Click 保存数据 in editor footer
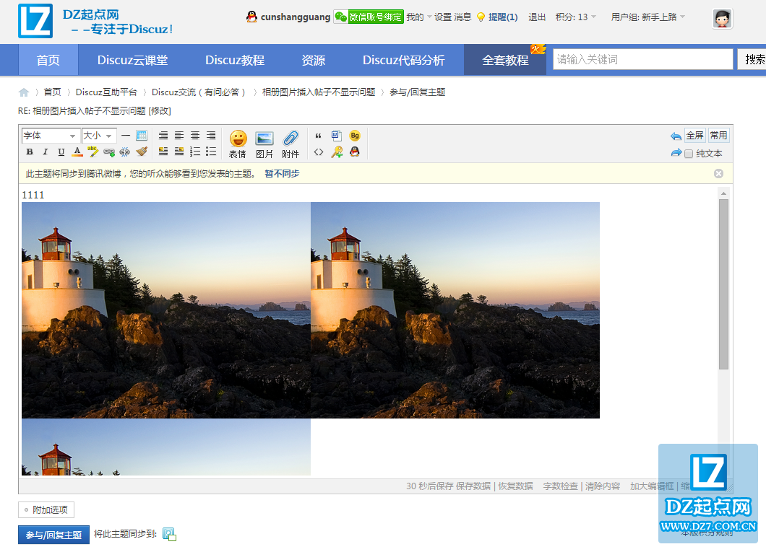Image resolution: width=766 pixels, height=552 pixels. (473, 486)
